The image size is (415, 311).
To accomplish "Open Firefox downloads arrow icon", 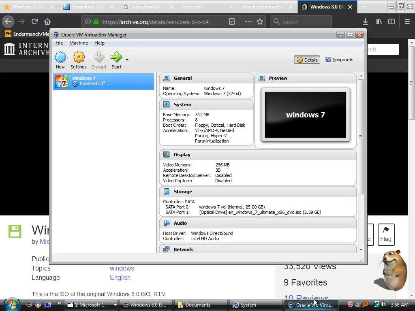I will click(x=366, y=22).
